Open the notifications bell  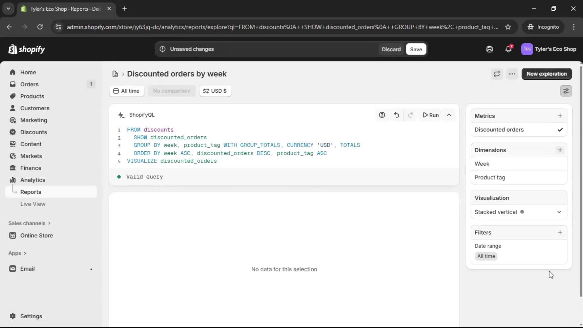(x=508, y=49)
